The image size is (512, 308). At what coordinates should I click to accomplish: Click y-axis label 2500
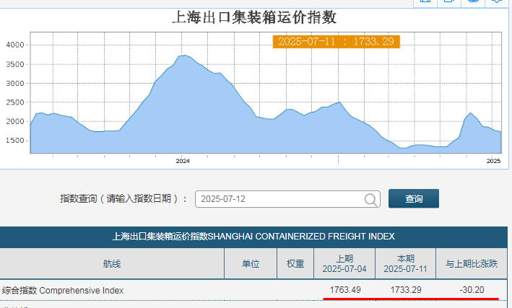point(15,102)
